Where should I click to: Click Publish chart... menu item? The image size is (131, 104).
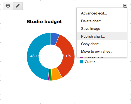pos(93,36)
